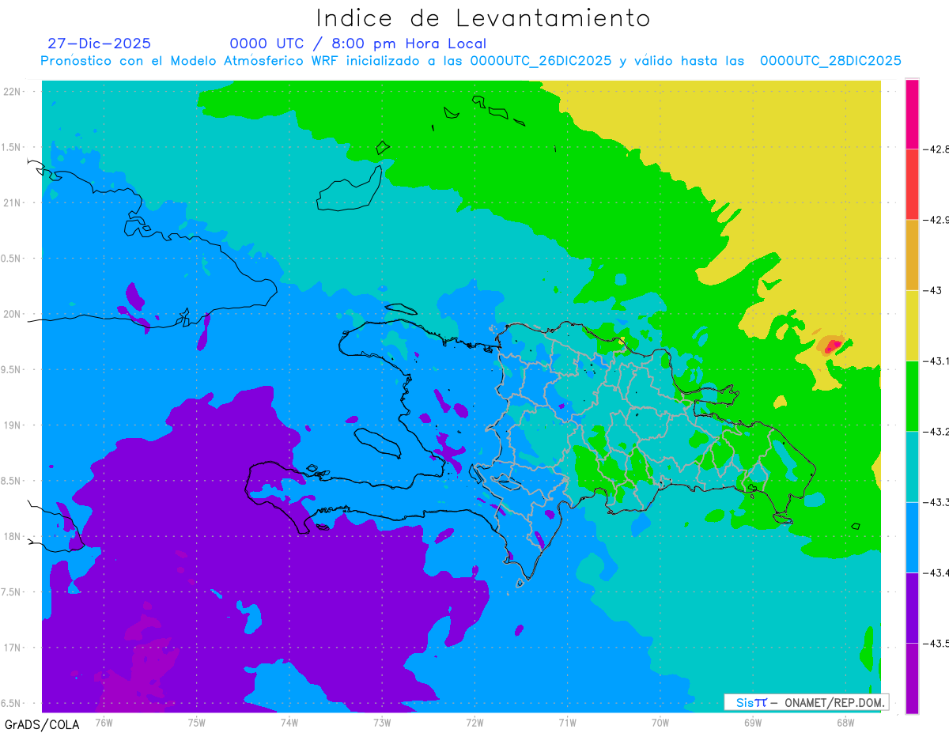Screen dimensions: 949x733
Task: Click the legend value "-43.4"
Action: pyautogui.click(x=936, y=572)
